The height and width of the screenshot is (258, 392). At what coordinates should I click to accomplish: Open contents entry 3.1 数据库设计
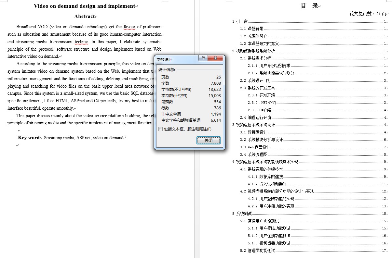tap(313, 132)
